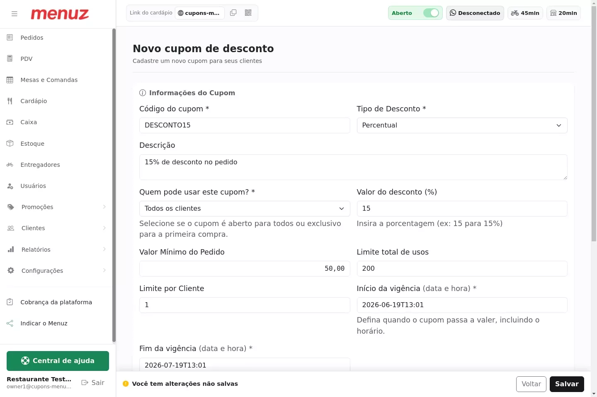Expand the Configurações submenu chevron

click(104, 270)
